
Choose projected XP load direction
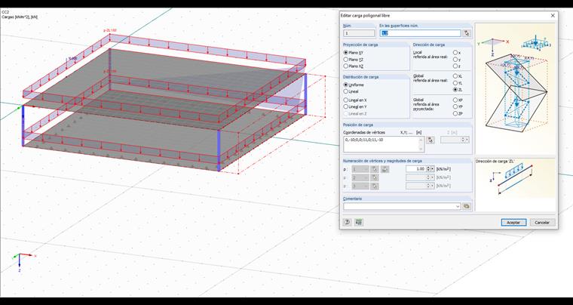pyautogui.click(x=455, y=100)
